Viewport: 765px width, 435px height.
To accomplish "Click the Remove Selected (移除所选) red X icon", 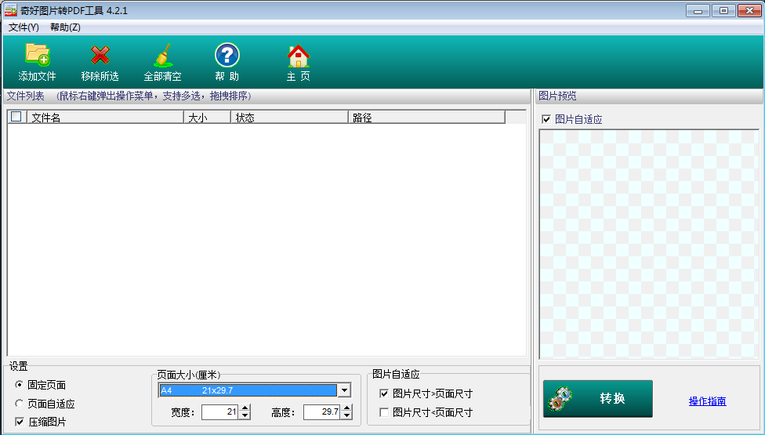I will (100, 55).
